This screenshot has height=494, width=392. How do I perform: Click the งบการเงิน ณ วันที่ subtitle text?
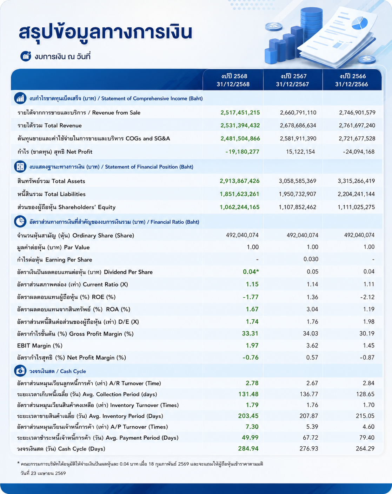point(62,56)
